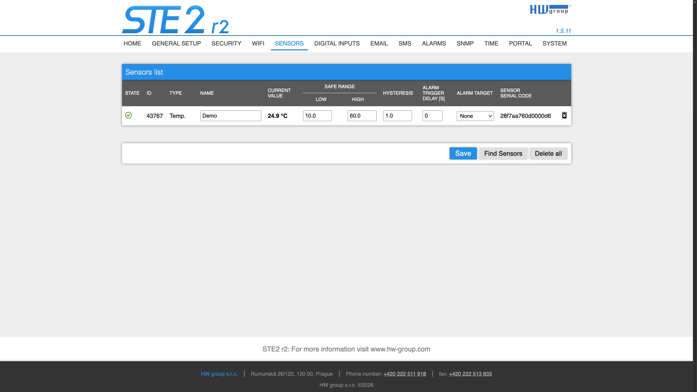
Task: Click the Hysteresis field showing 1.0
Action: (397, 116)
